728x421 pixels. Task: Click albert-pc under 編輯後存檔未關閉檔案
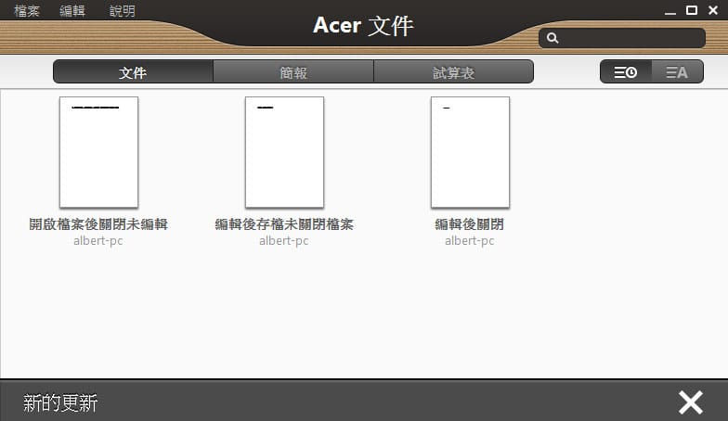(x=284, y=241)
